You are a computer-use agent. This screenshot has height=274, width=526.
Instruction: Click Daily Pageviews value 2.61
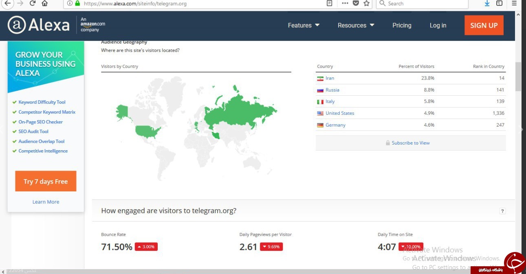click(x=248, y=247)
